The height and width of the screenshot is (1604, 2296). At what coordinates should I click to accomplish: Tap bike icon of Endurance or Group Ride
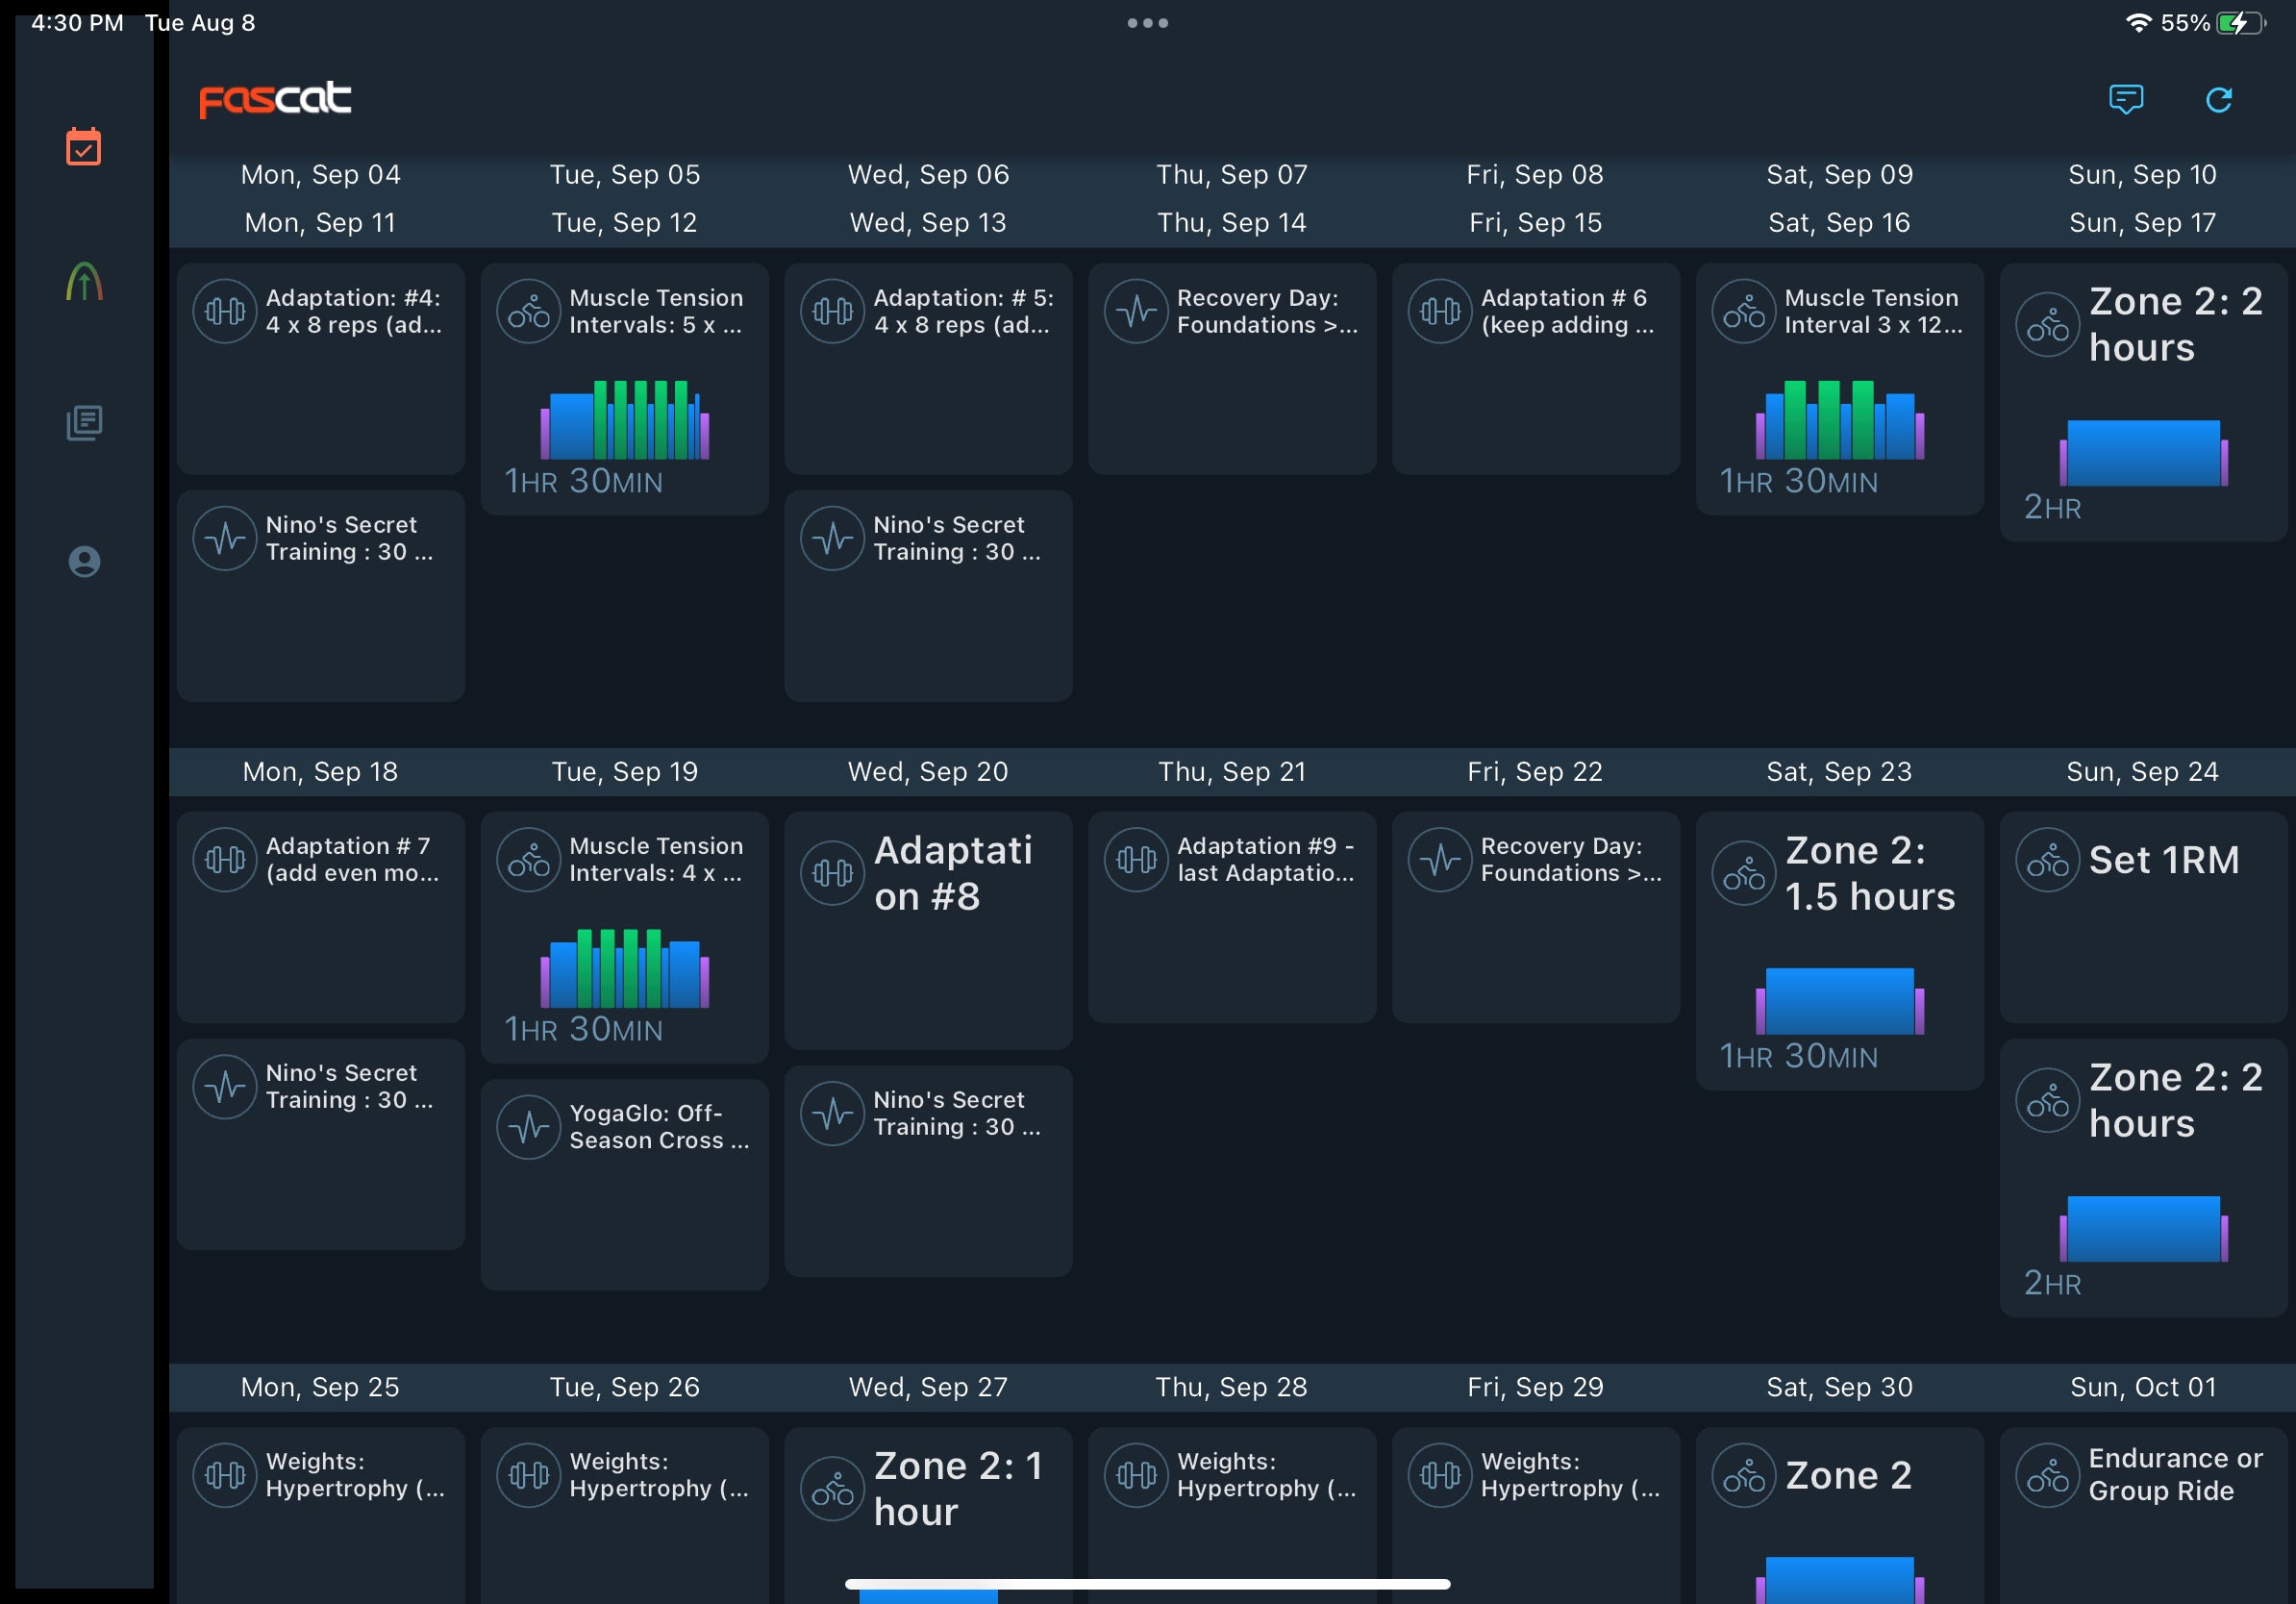(2048, 1475)
